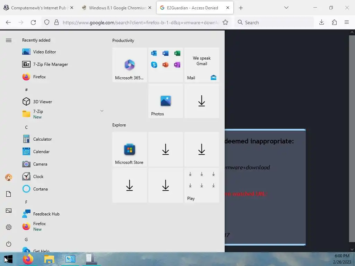Screen dimensions: 355x266
Task: Open the Firefox application menu
Action: [347, 22]
